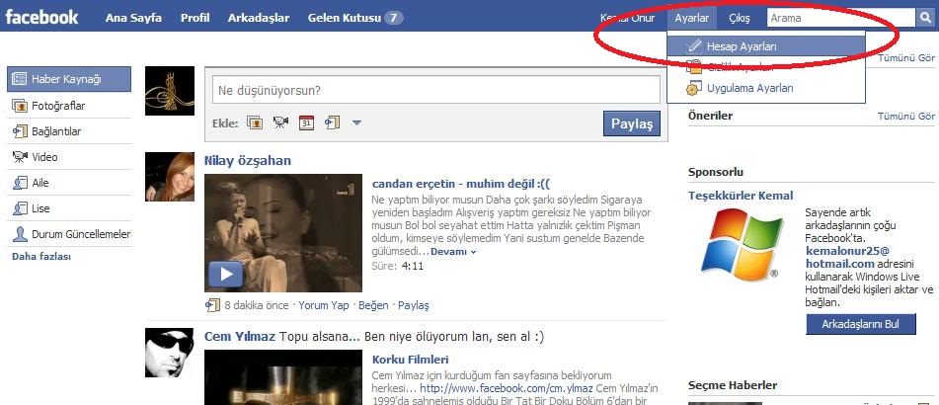Click Beğen on Nilay's post
Screen dimensions: 939x405
[373, 305]
